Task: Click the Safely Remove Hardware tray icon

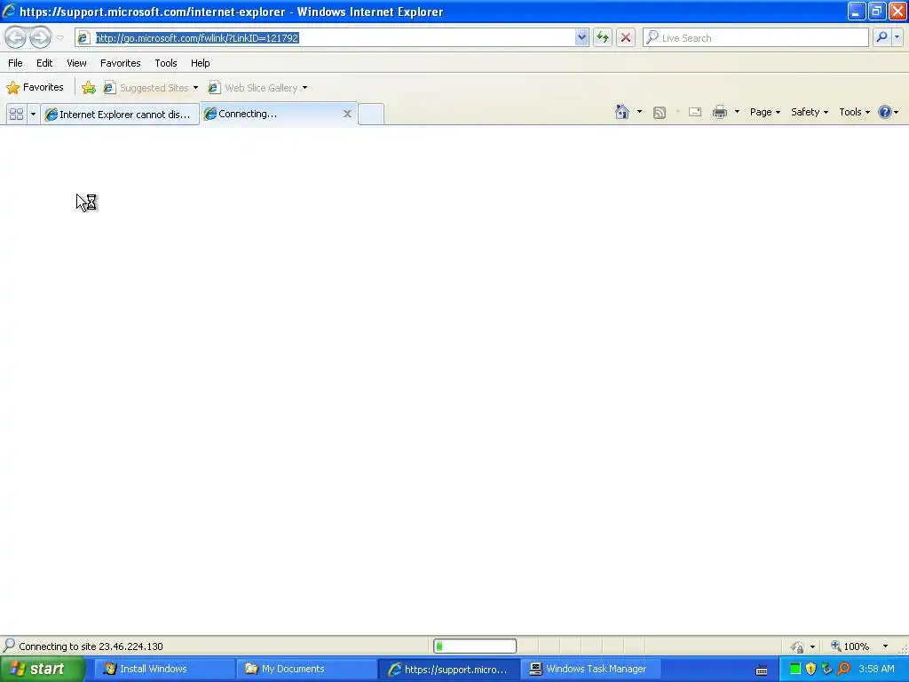Action: (x=827, y=669)
